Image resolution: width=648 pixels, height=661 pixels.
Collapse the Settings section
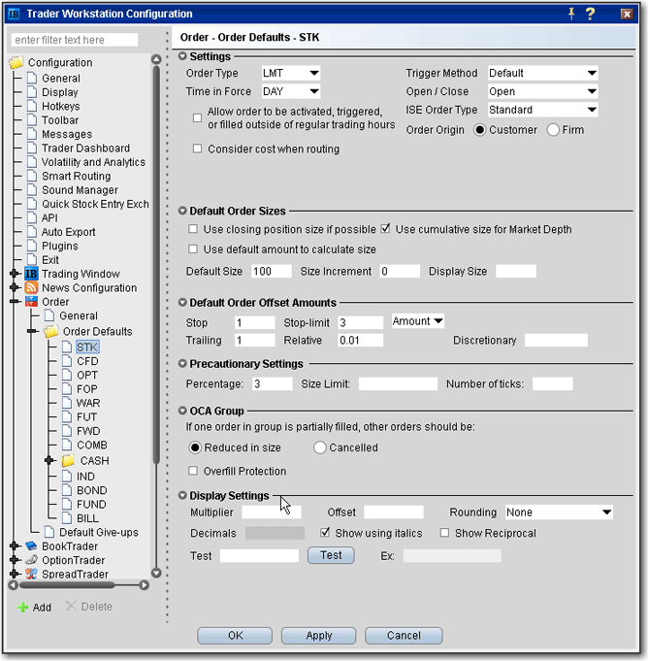point(182,56)
